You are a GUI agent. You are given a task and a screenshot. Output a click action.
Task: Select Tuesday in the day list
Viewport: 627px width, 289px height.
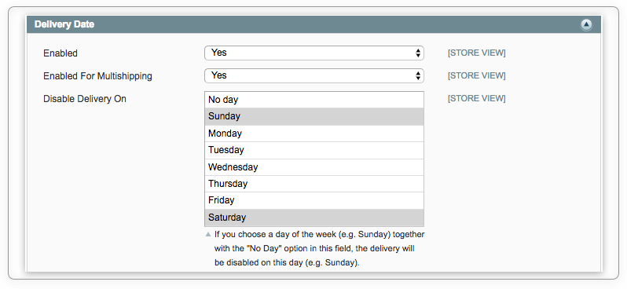(314, 150)
